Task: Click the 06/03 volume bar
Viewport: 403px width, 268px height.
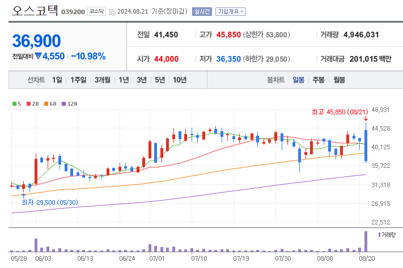Action: [x=36, y=245]
